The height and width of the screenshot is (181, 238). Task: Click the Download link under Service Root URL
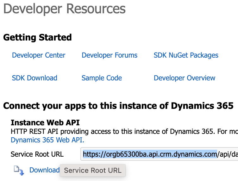click(44, 170)
